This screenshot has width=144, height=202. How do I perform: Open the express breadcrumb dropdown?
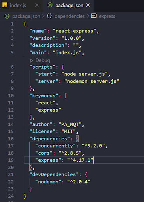[x=107, y=16]
